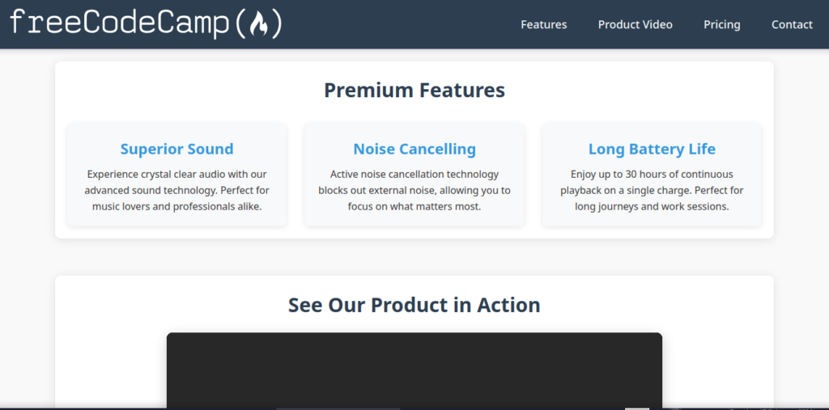
Task: Select the Superior Sound card title
Action: pyautogui.click(x=176, y=149)
